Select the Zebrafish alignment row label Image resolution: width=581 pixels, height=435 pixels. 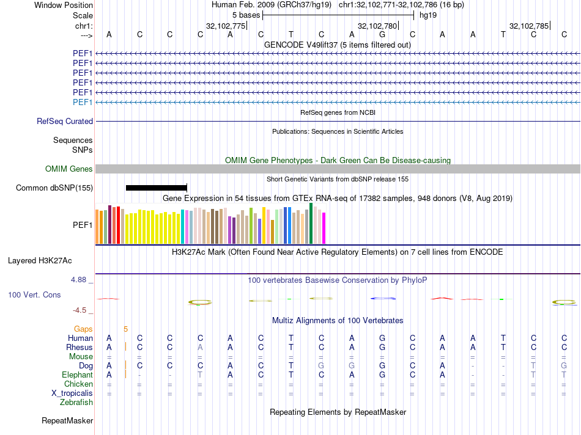[x=76, y=403]
